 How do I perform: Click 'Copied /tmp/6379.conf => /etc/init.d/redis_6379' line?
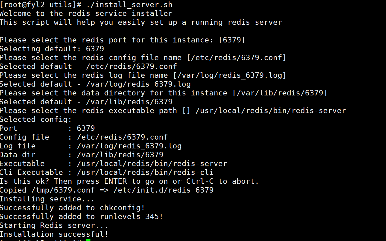coord(107,190)
